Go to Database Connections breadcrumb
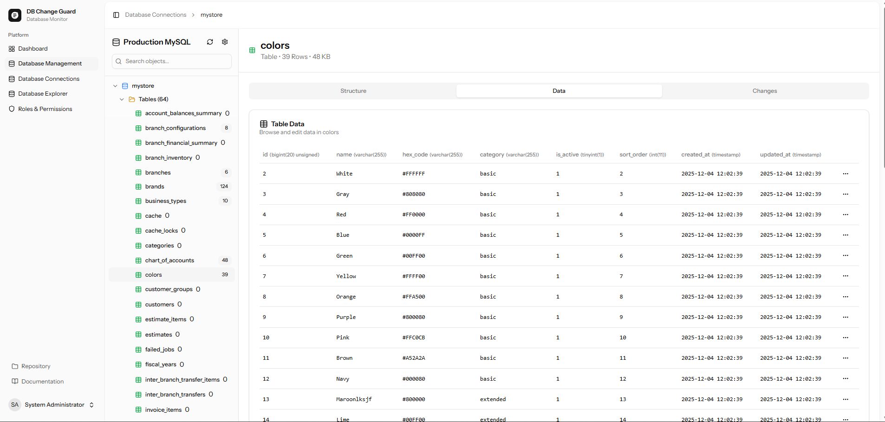 pos(156,15)
